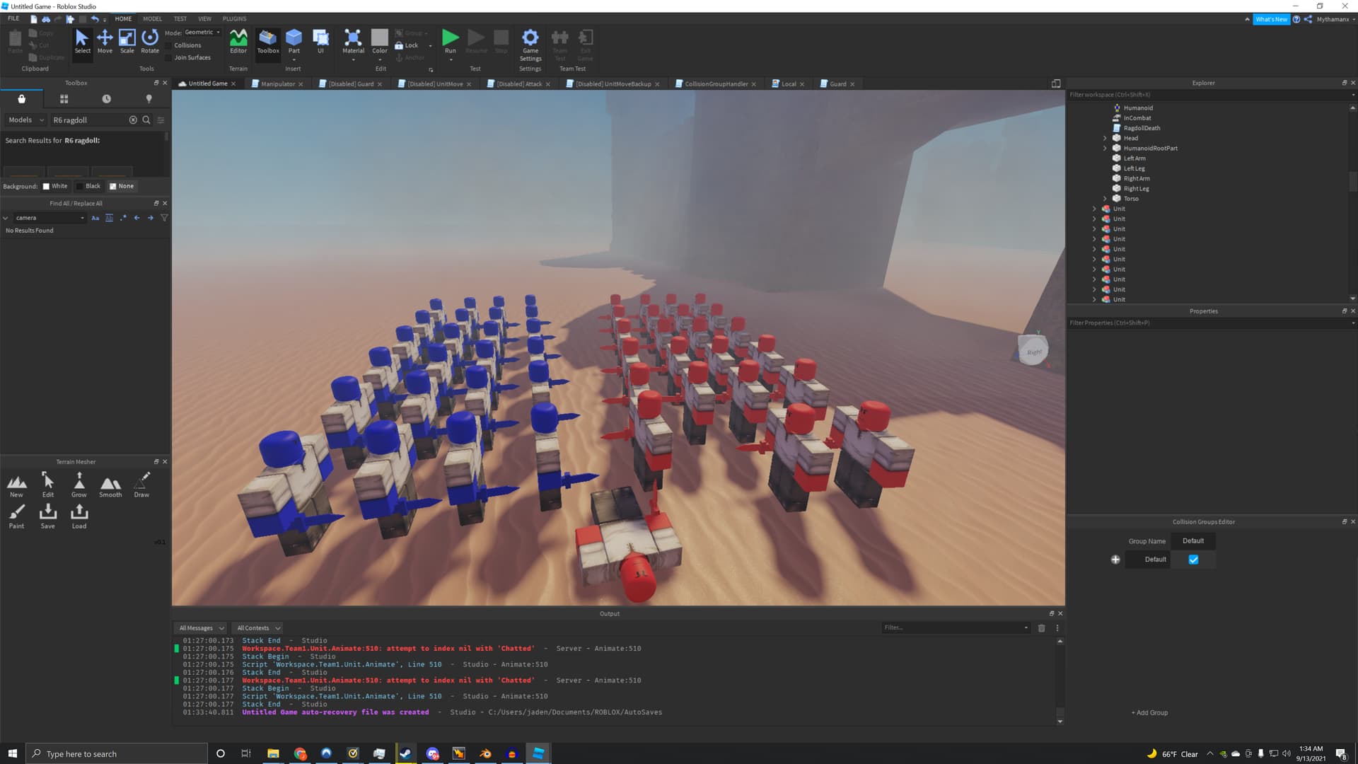Select the Terrain Mesher Grow tool
This screenshot has height=764, width=1358.
click(x=79, y=485)
